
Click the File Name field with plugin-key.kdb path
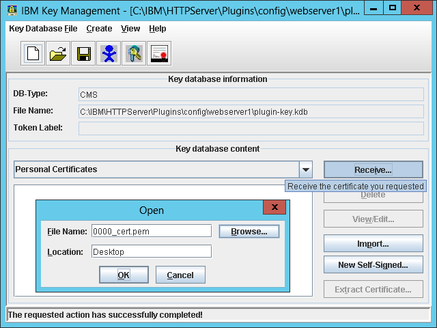point(251,111)
